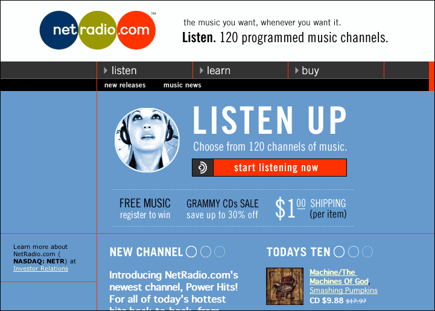Click the sound wave icon beside start listening
Viewport: 435px width, 311px height.
pyautogui.click(x=203, y=168)
